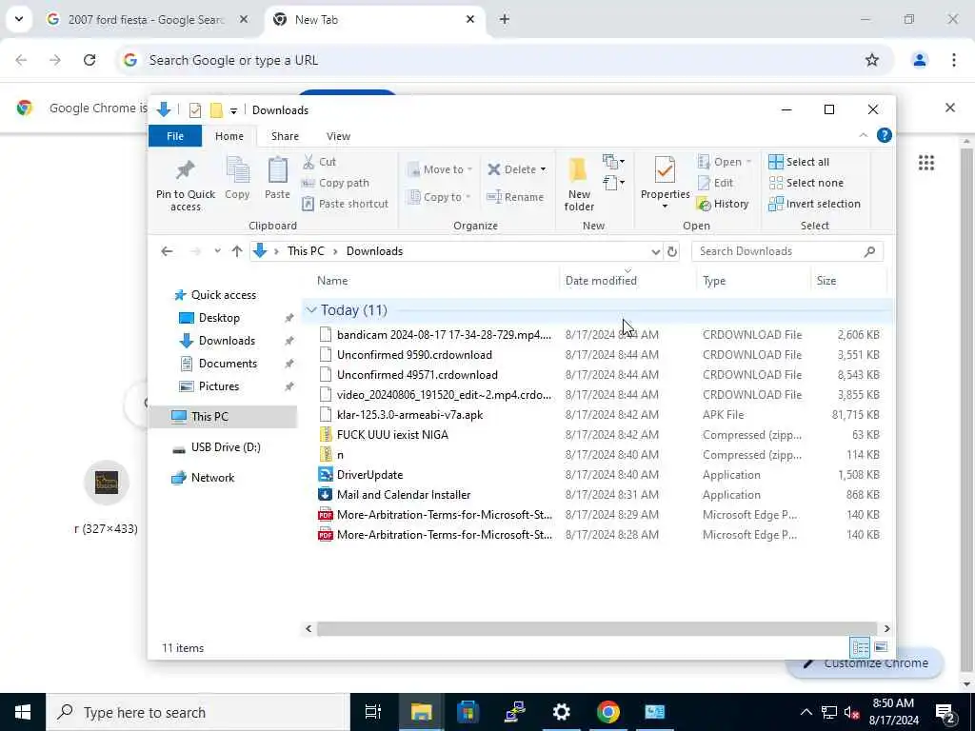Open Chrome profile avatar
The image size is (975, 731).
point(920,60)
